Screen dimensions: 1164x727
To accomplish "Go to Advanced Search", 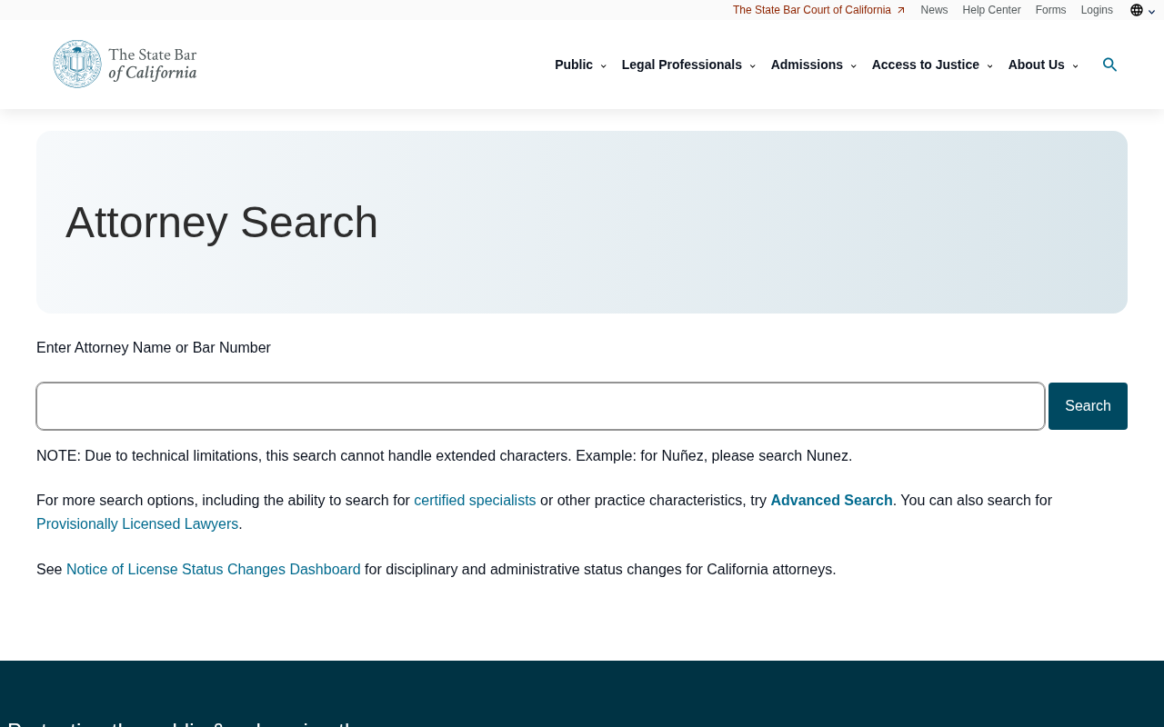I will pyautogui.click(x=831, y=501).
